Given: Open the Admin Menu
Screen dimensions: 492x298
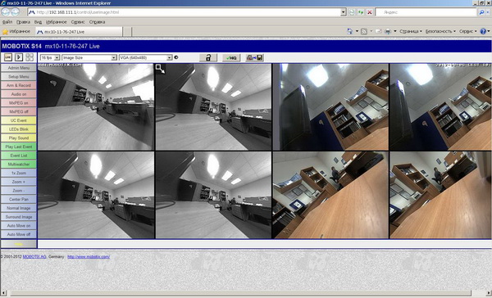Looking at the screenshot, I should point(19,68).
